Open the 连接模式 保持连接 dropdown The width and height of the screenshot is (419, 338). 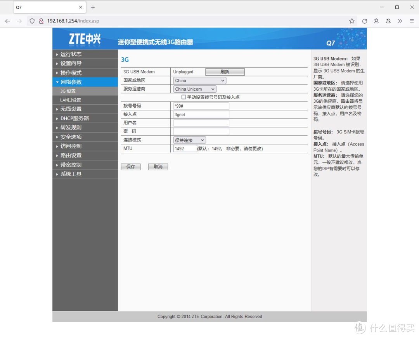pyautogui.click(x=189, y=140)
